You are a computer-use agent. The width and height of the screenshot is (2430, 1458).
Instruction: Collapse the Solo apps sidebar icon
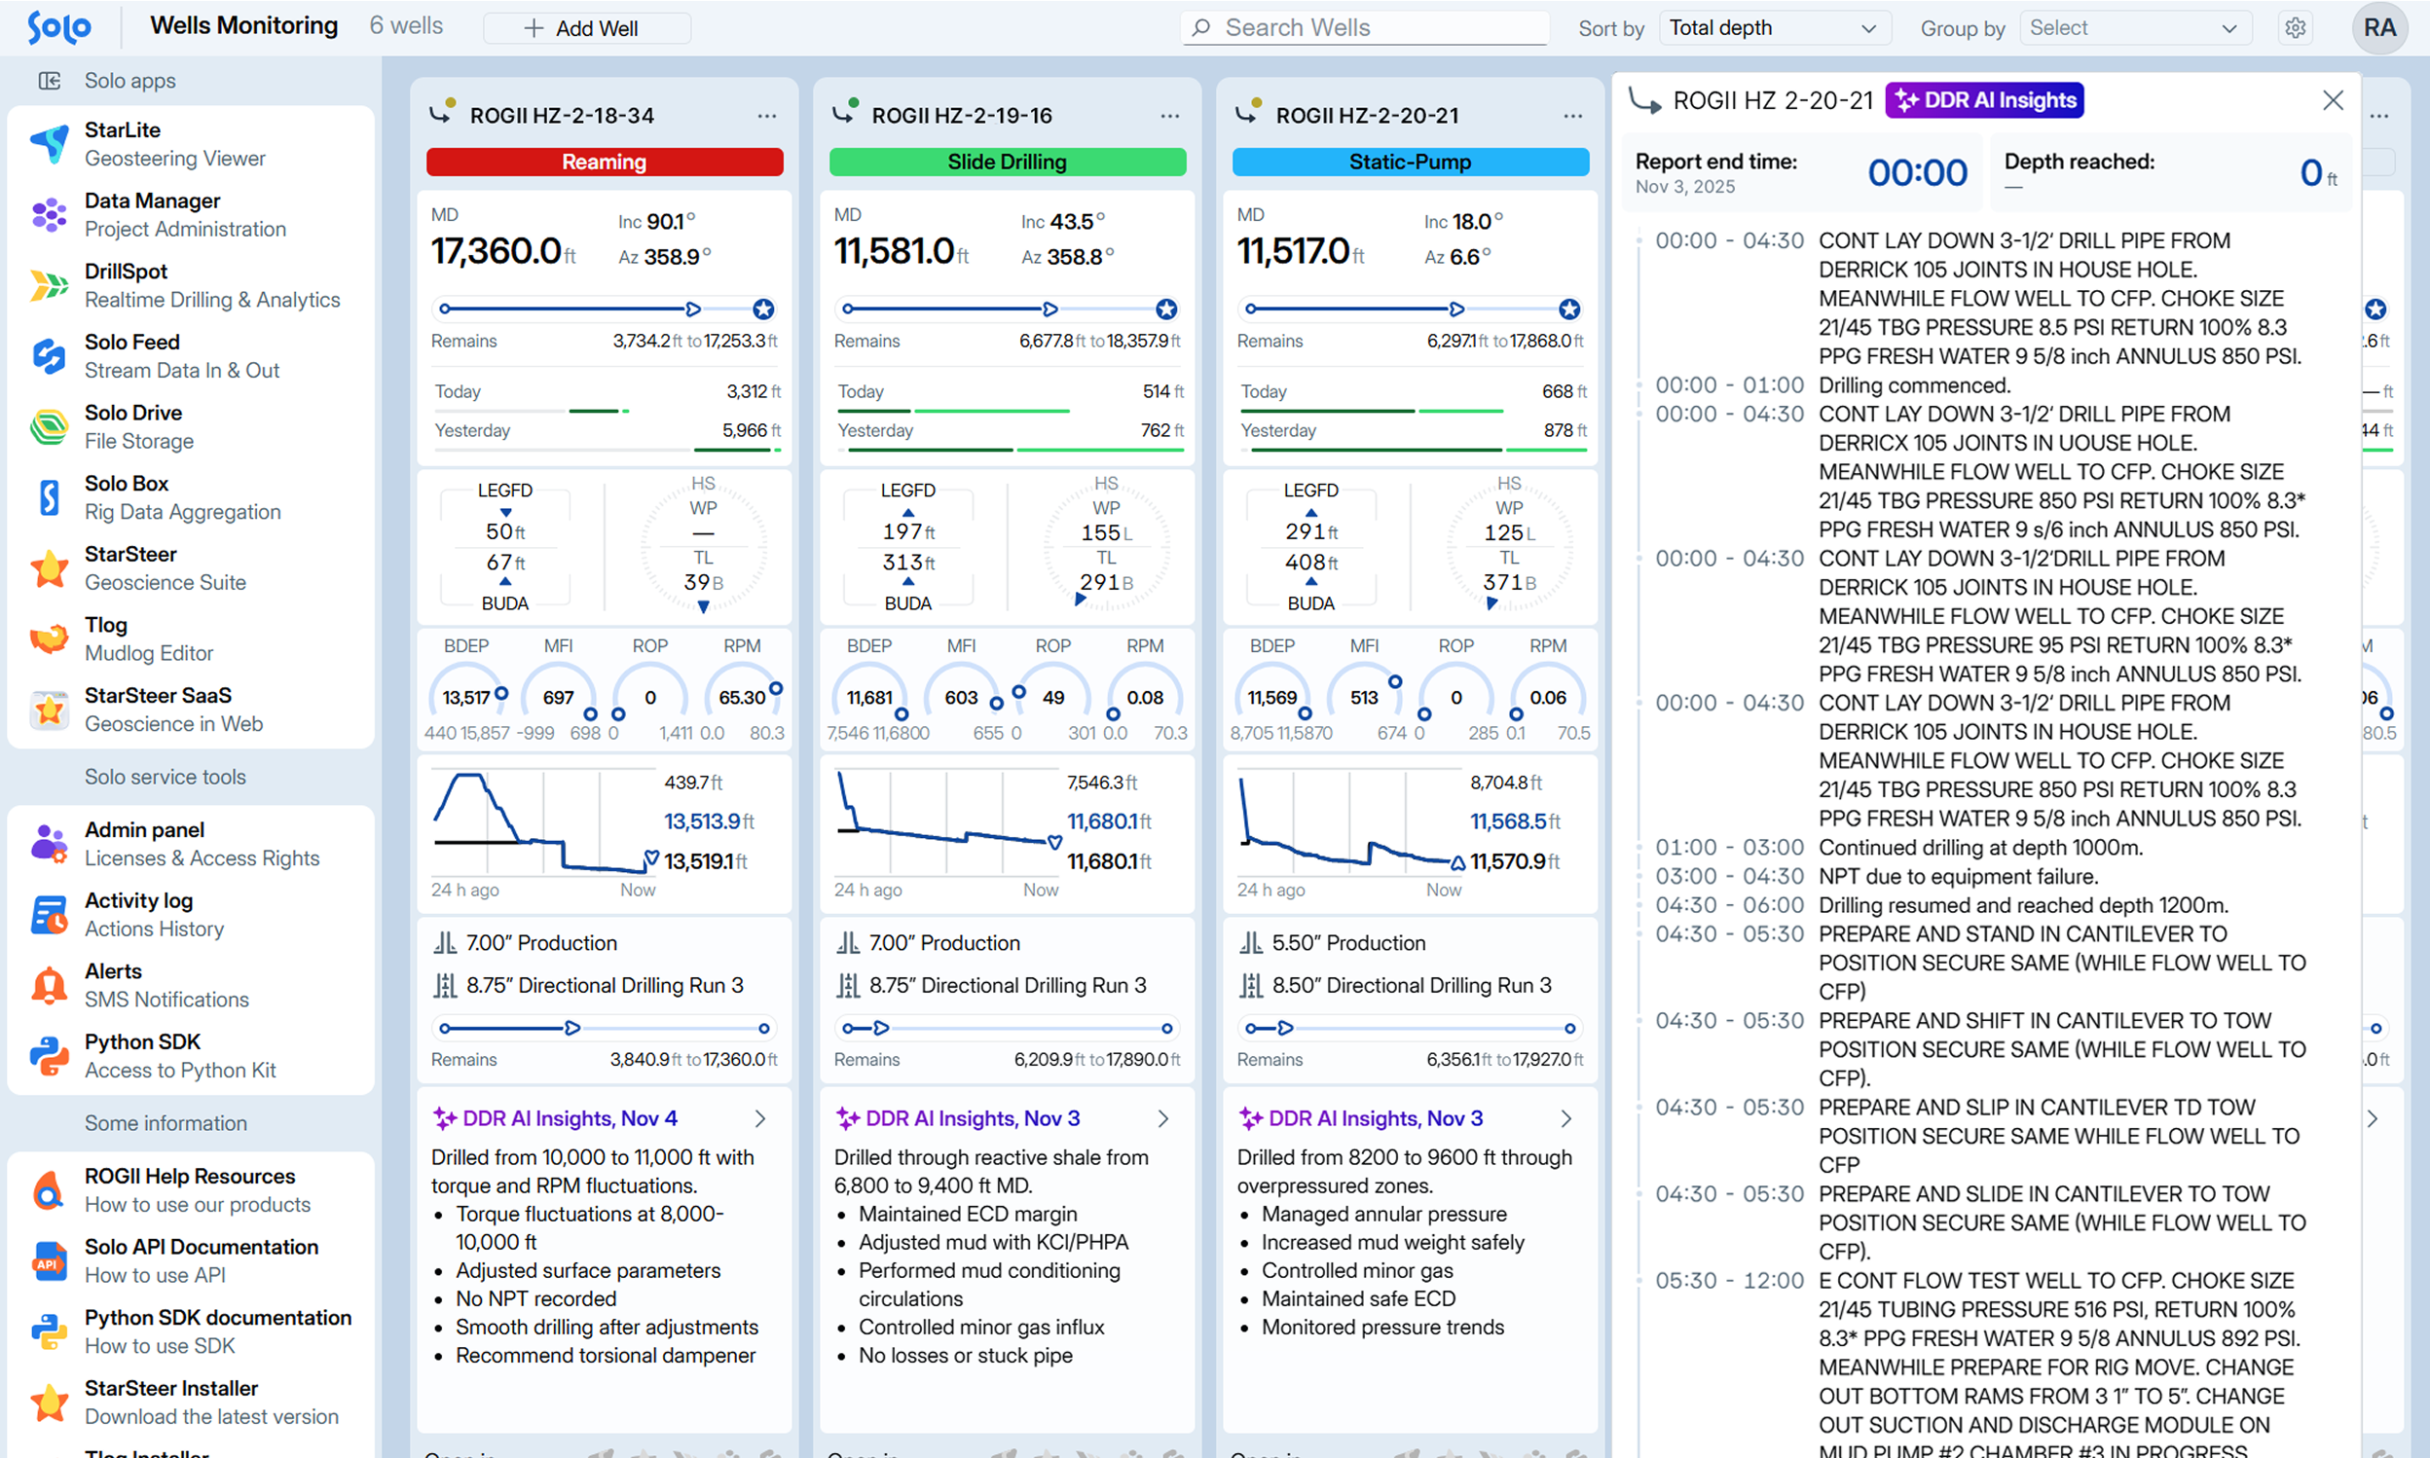(49, 81)
